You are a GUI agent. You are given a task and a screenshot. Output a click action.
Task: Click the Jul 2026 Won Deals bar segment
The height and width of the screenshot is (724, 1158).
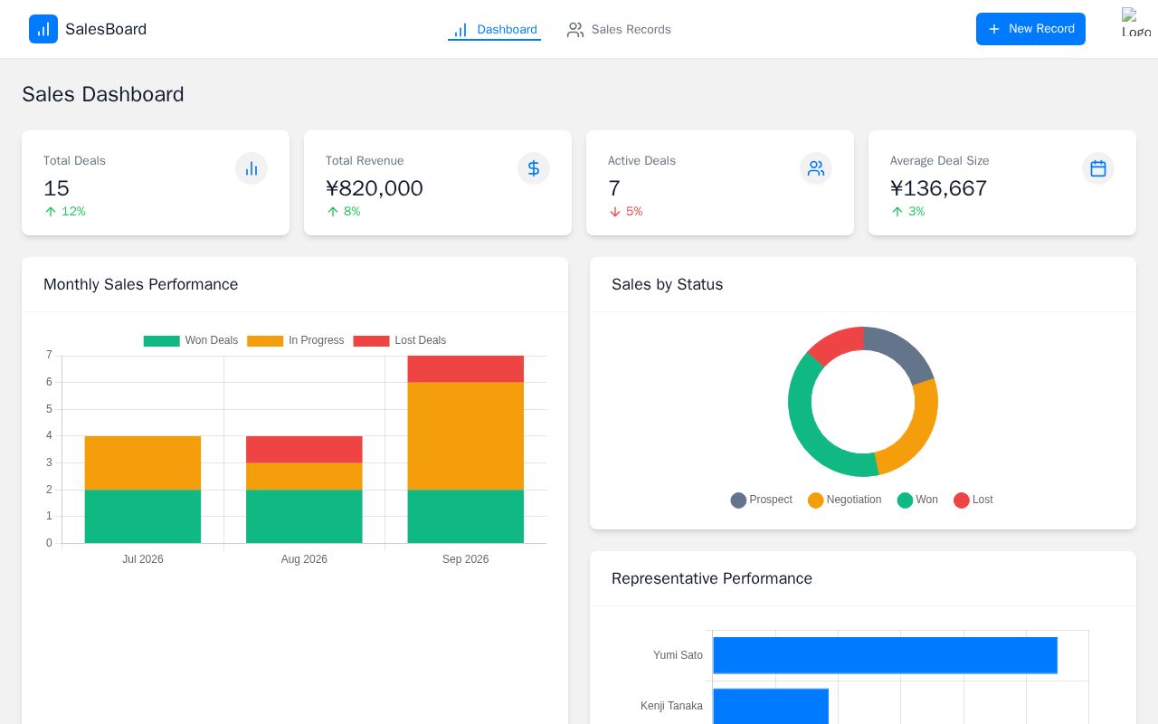click(143, 517)
